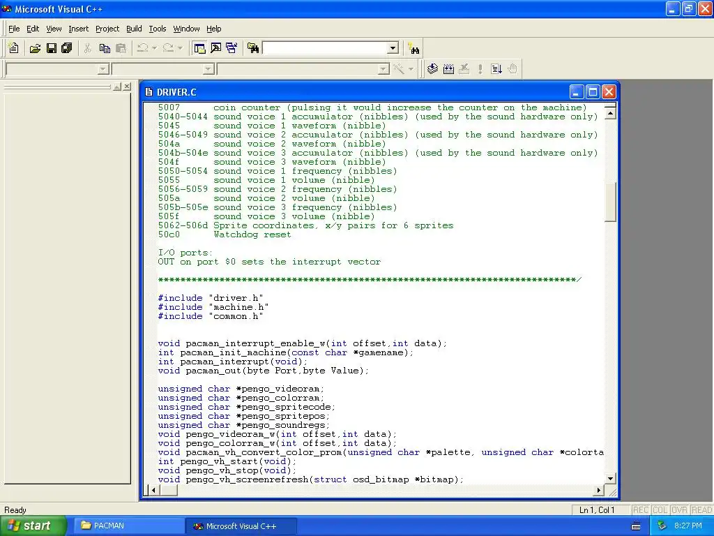Open the File menu
Viewport: 714px width, 536px height.
click(14, 29)
